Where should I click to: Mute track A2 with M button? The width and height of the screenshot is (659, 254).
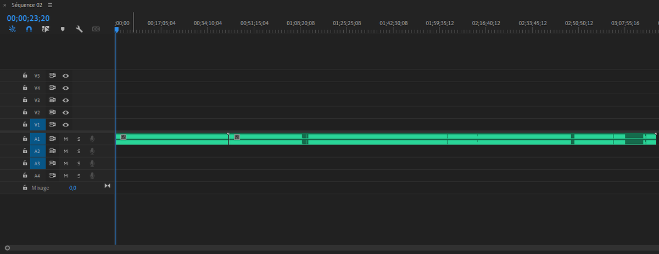(x=65, y=151)
